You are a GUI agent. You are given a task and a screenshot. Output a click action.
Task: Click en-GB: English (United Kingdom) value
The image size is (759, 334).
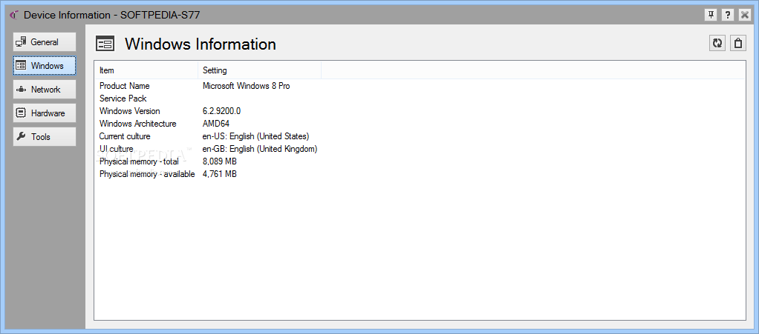[260, 149]
